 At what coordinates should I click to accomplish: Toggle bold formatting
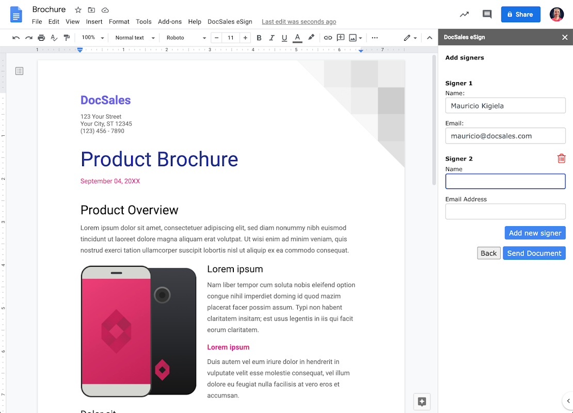(259, 38)
